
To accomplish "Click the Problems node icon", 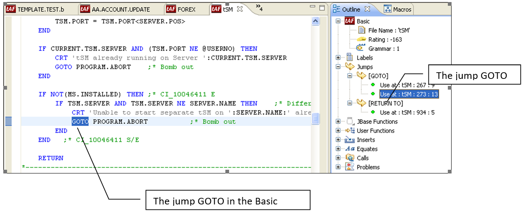I will [x=350, y=167].
